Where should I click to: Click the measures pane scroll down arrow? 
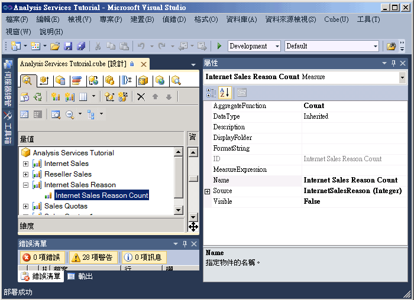pyautogui.click(x=179, y=210)
